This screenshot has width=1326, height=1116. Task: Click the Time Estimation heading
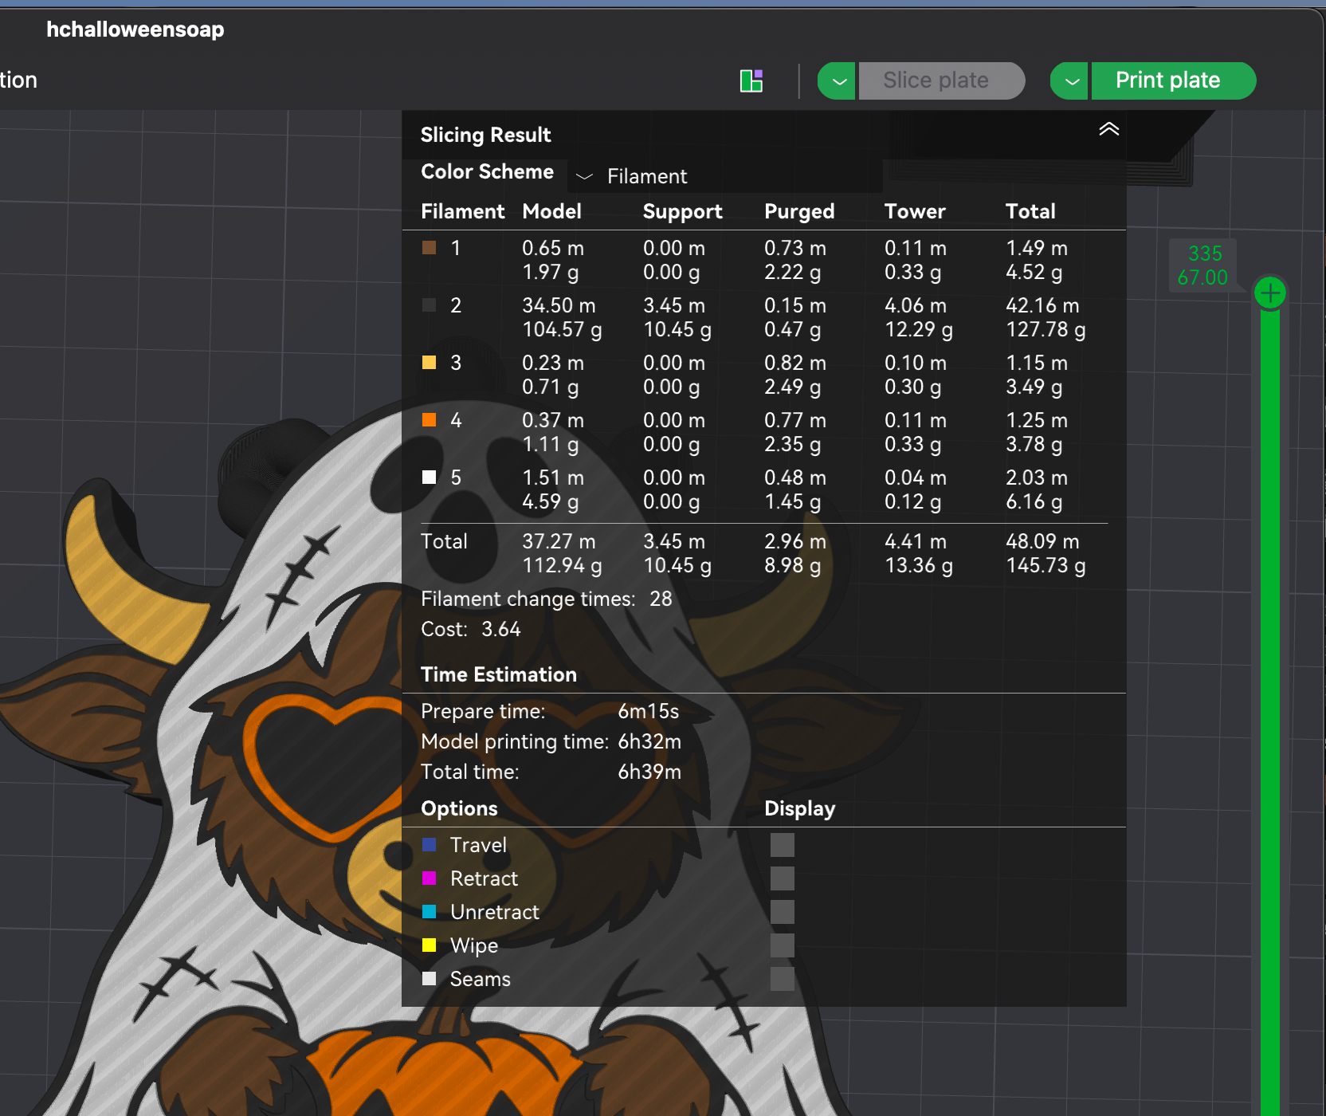point(499,674)
